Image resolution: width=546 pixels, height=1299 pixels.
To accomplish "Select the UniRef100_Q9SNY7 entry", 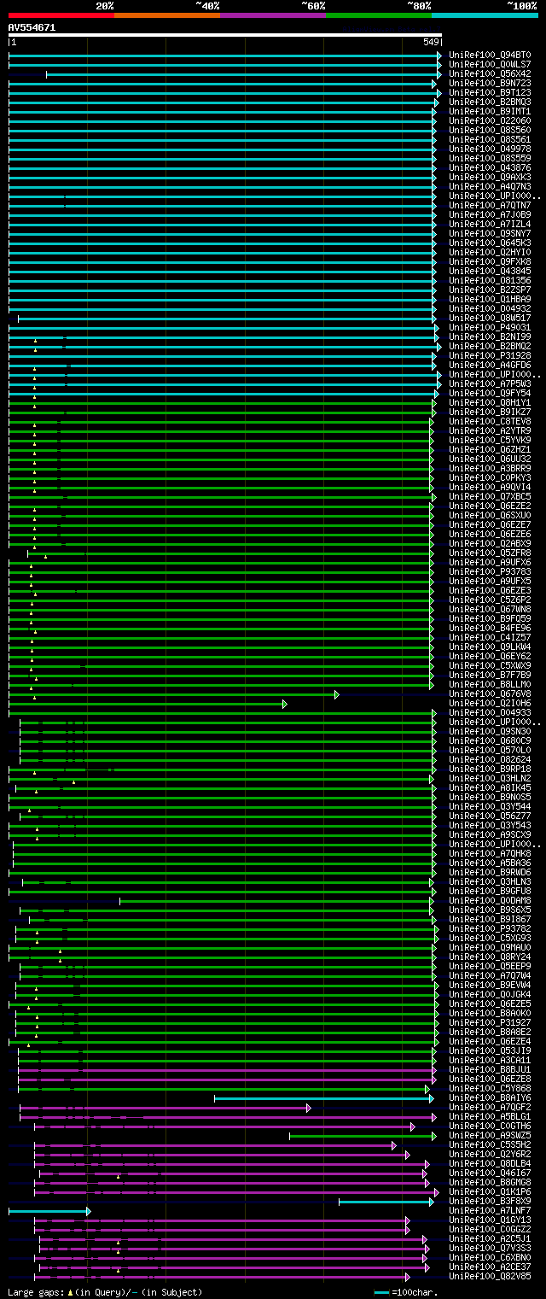I will [490, 233].
